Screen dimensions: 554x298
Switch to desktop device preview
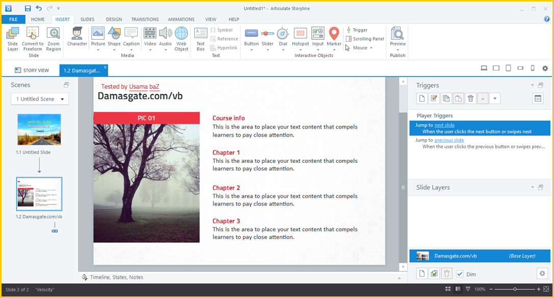484,68
